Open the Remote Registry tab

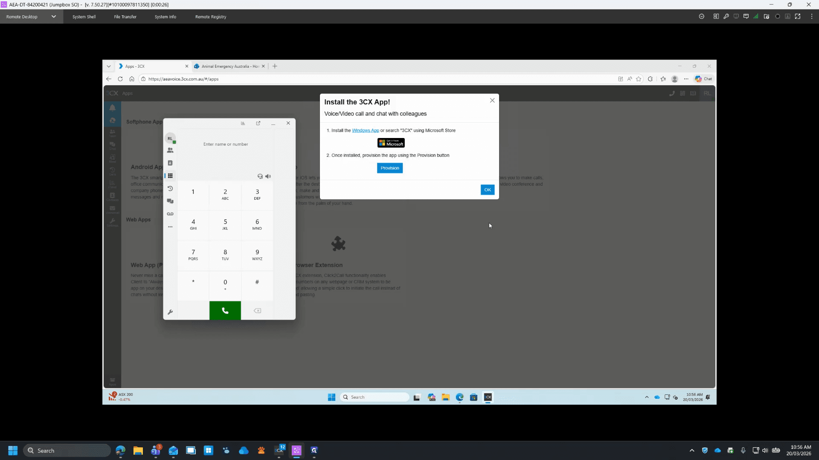tap(211, 17)
